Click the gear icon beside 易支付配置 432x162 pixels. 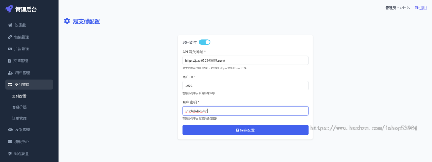coord(67,21)
